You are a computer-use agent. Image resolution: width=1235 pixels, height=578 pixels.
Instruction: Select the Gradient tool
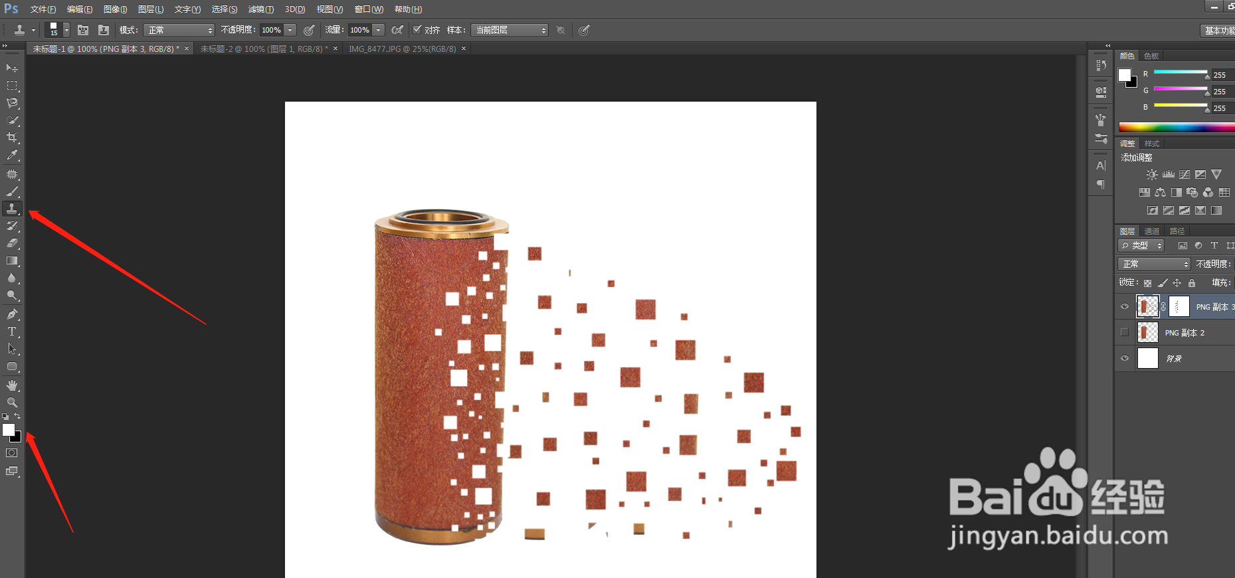[x=12, y=260]
